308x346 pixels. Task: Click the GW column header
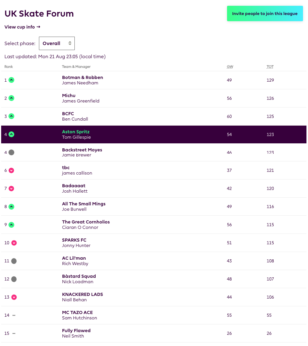(x=230, y=67)
